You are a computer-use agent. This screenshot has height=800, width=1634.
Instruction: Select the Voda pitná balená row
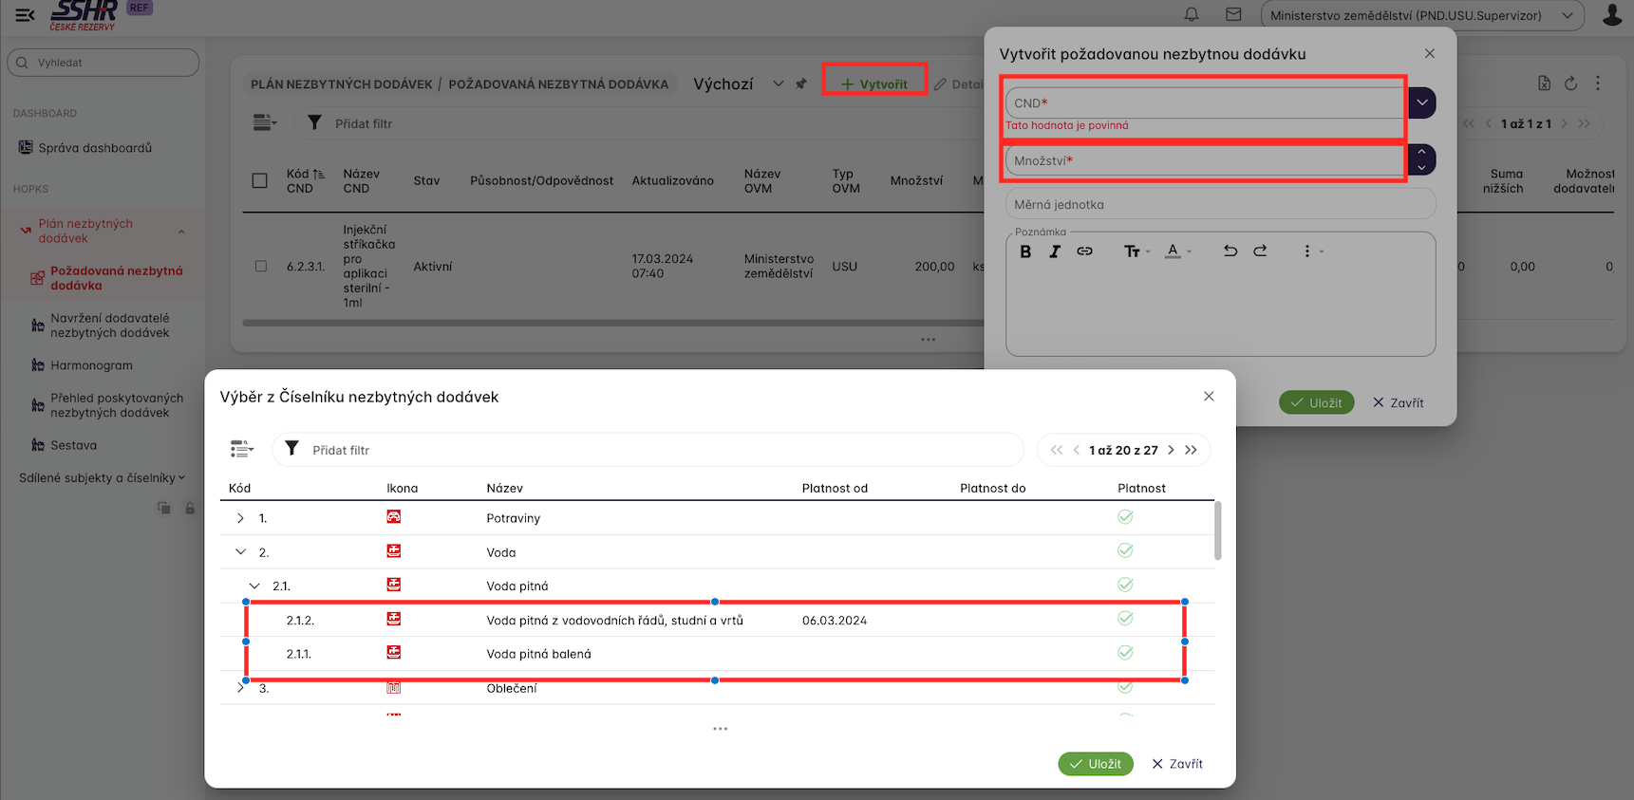538,654
